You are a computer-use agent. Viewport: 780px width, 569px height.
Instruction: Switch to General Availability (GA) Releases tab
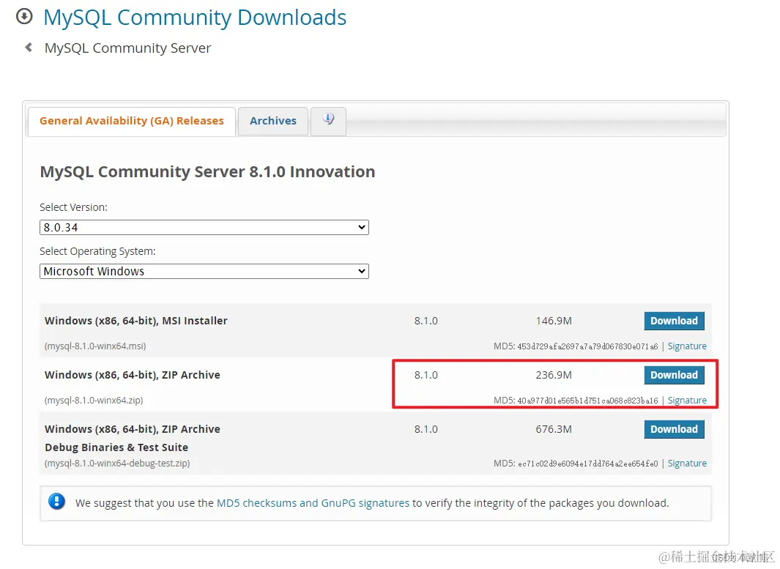[132, 121]
